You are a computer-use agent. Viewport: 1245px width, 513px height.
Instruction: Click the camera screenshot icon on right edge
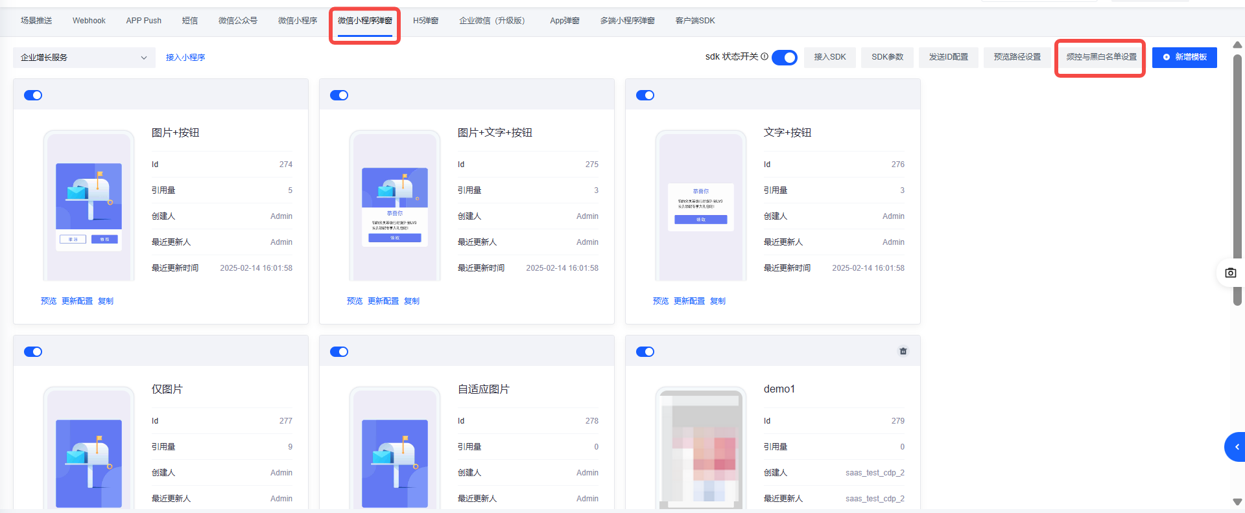click(x=1230, y=273)
